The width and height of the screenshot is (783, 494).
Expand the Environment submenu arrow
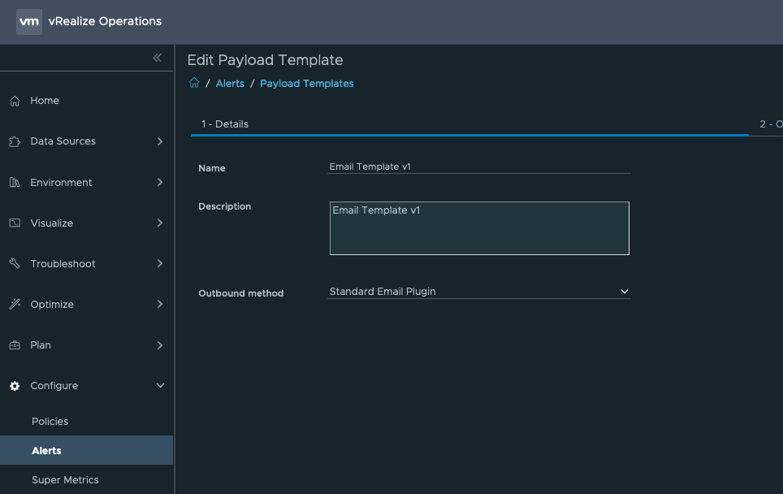160,183
